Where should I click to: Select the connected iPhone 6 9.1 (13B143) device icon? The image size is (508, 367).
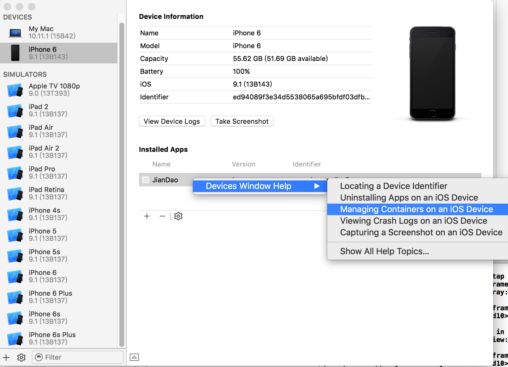(x=15, y=53)
